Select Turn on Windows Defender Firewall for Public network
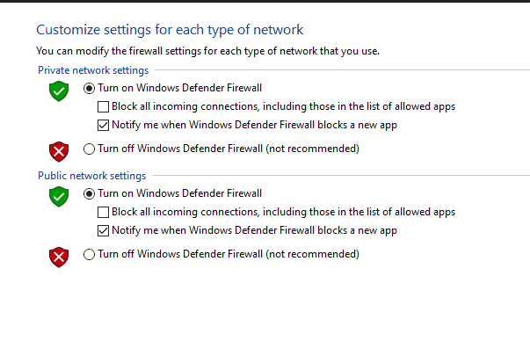Viewport: 530px width, 363px height. tap(89, 193)
